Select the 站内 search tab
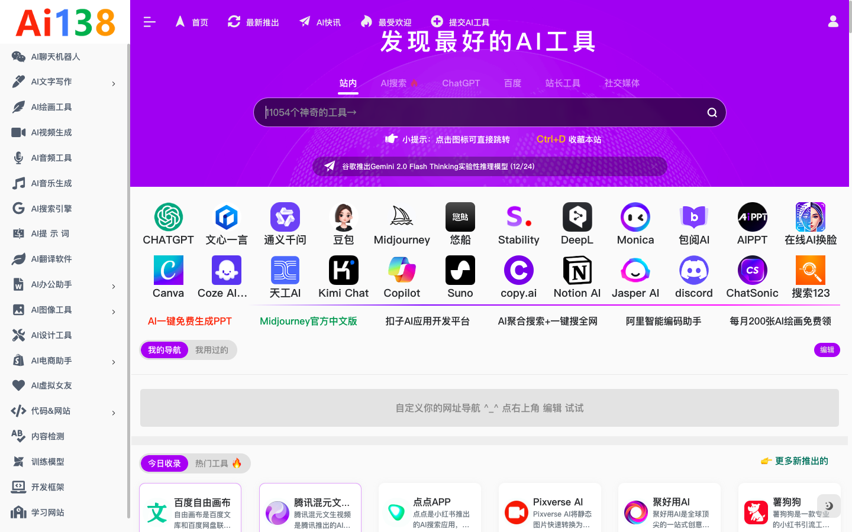The height and width of the screenshot is (532, 852). click(348, 83)
